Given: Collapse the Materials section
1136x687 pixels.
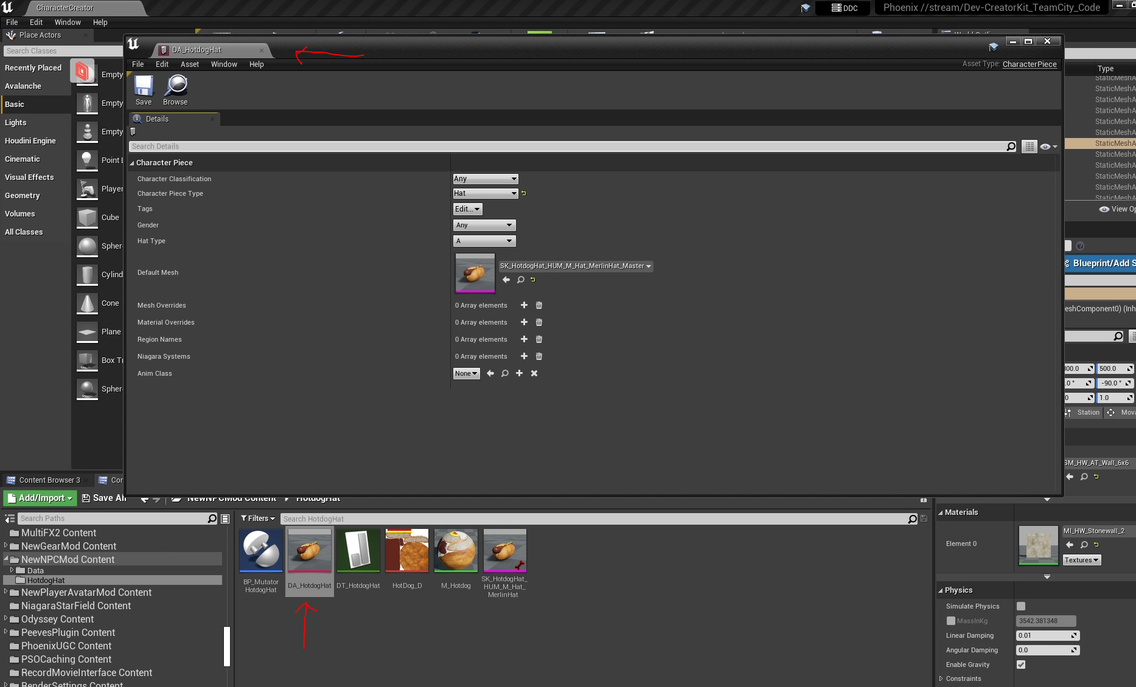Looking at the screenshot, I should [941, 513].
